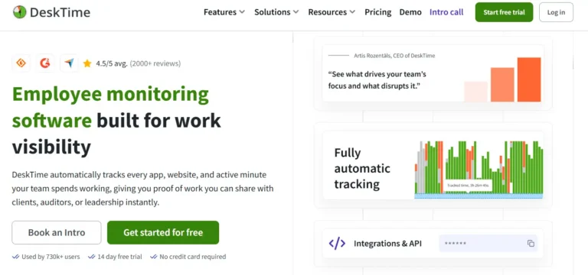The height and width of the screenshot is (275, 588).
Task: Click the yellow rating star icon
Action: pos(87,63)
